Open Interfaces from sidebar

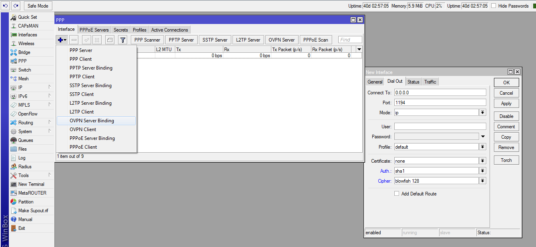tap(28, 35)
